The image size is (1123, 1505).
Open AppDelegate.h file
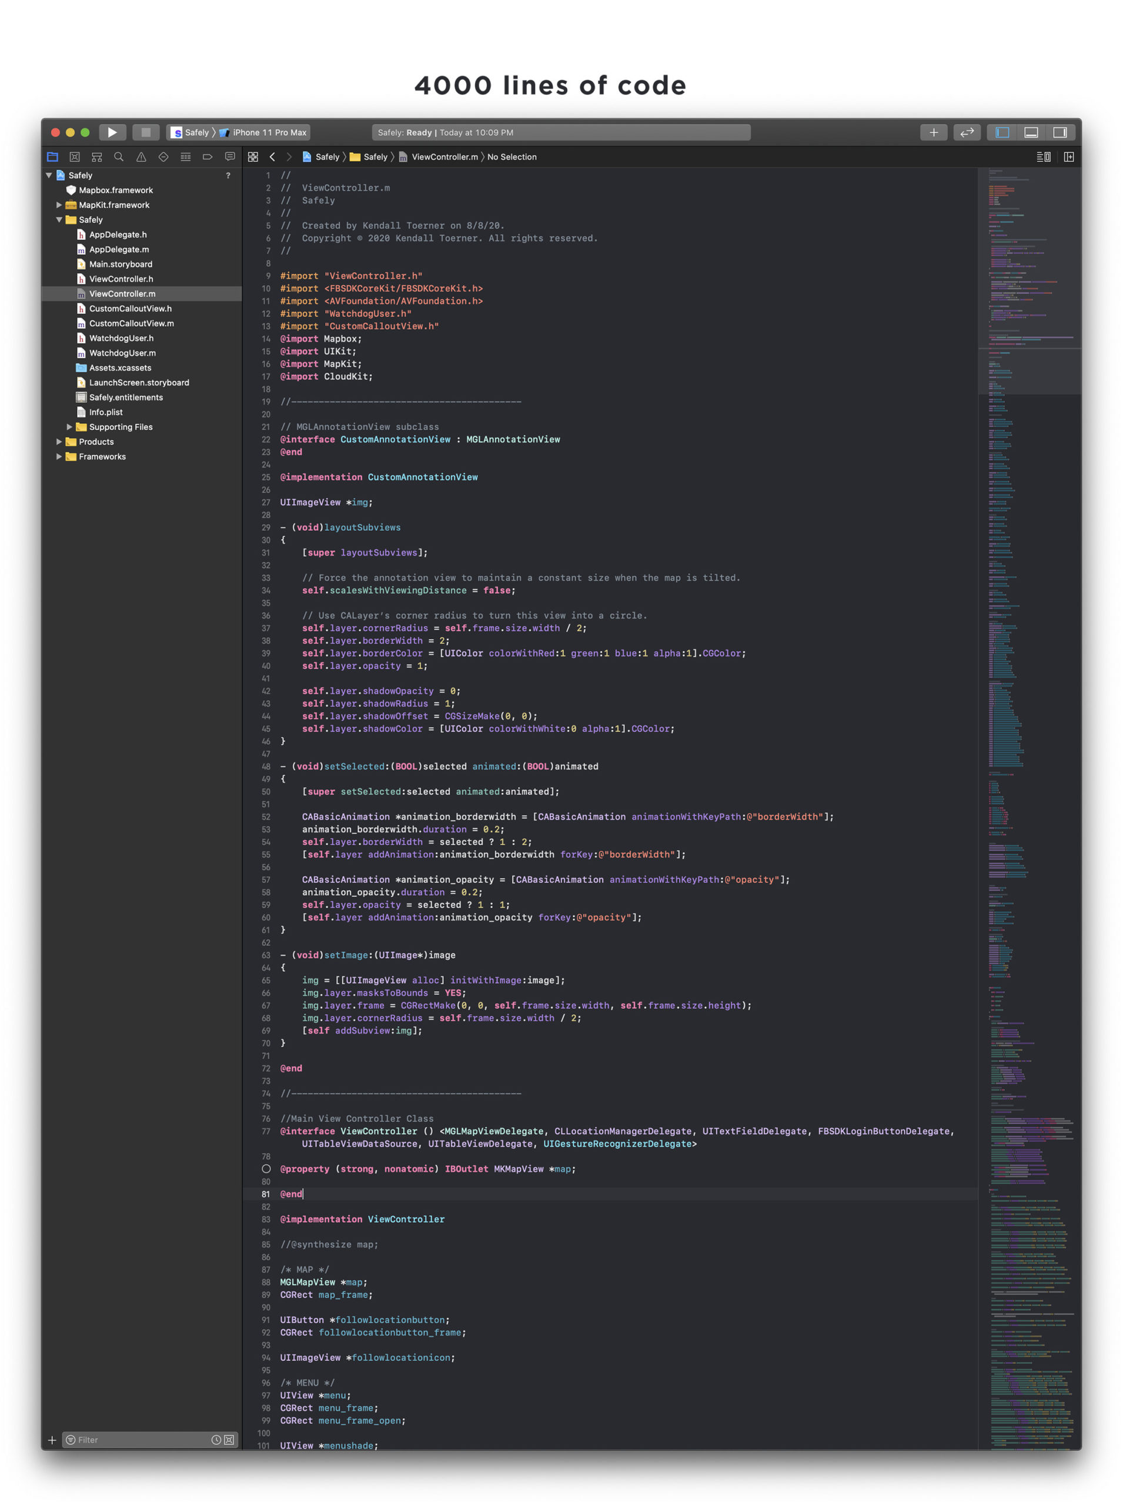point(118,235)
